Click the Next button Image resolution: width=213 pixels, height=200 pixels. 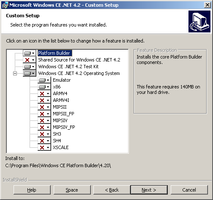coord(149,190)
